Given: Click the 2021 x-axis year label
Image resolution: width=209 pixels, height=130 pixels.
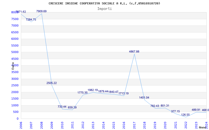Looking at the screenshot, I should pyautogui.click(x=175, y=125).
